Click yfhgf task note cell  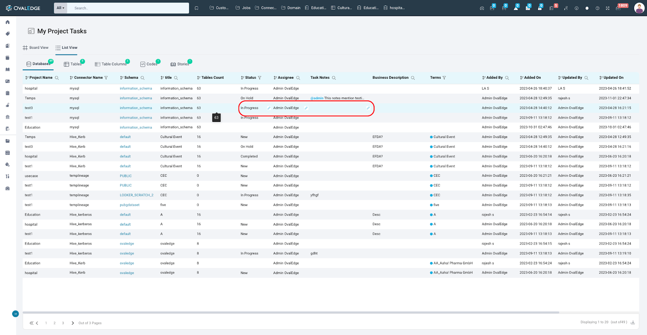click(x=314, y=195)
